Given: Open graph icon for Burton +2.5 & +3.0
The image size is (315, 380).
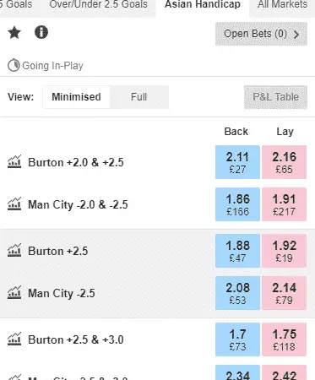Looking at the screenshot, I should [x=14, y=339].
